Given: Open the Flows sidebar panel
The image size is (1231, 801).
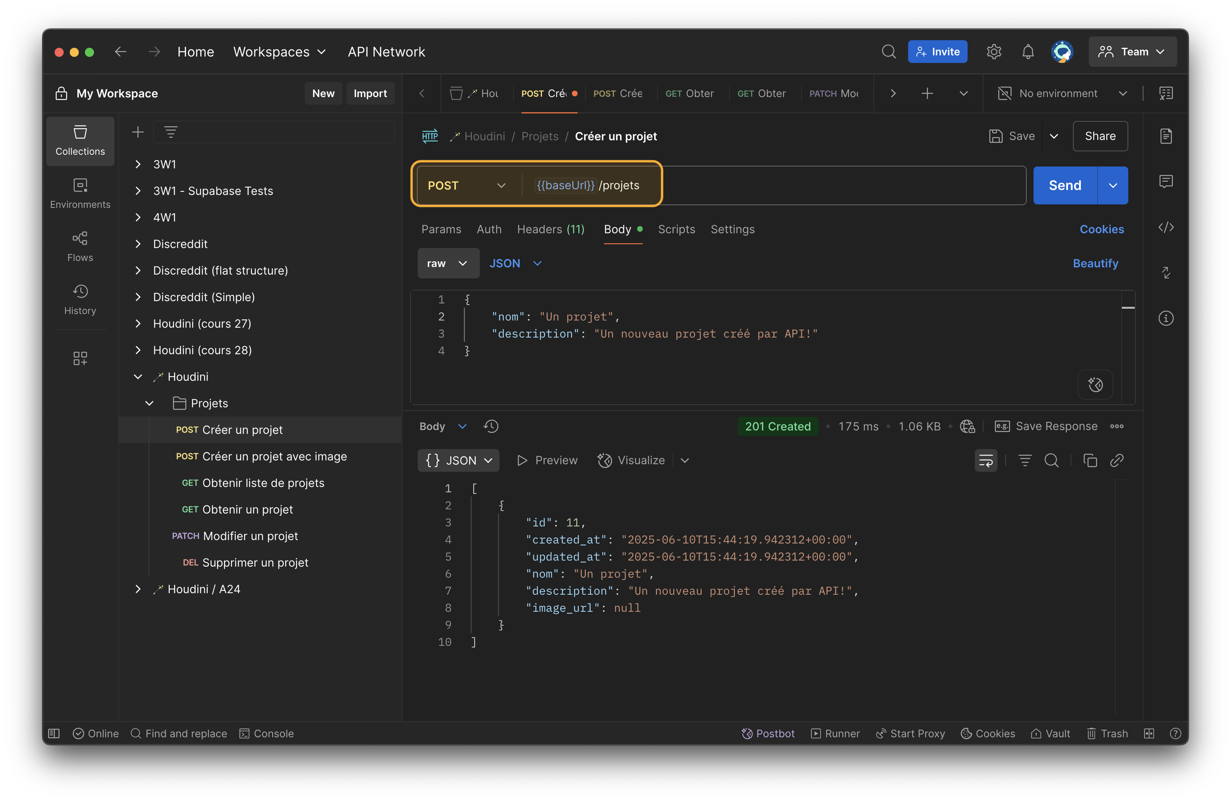Looking at the screenshot, I should point(80,247).
